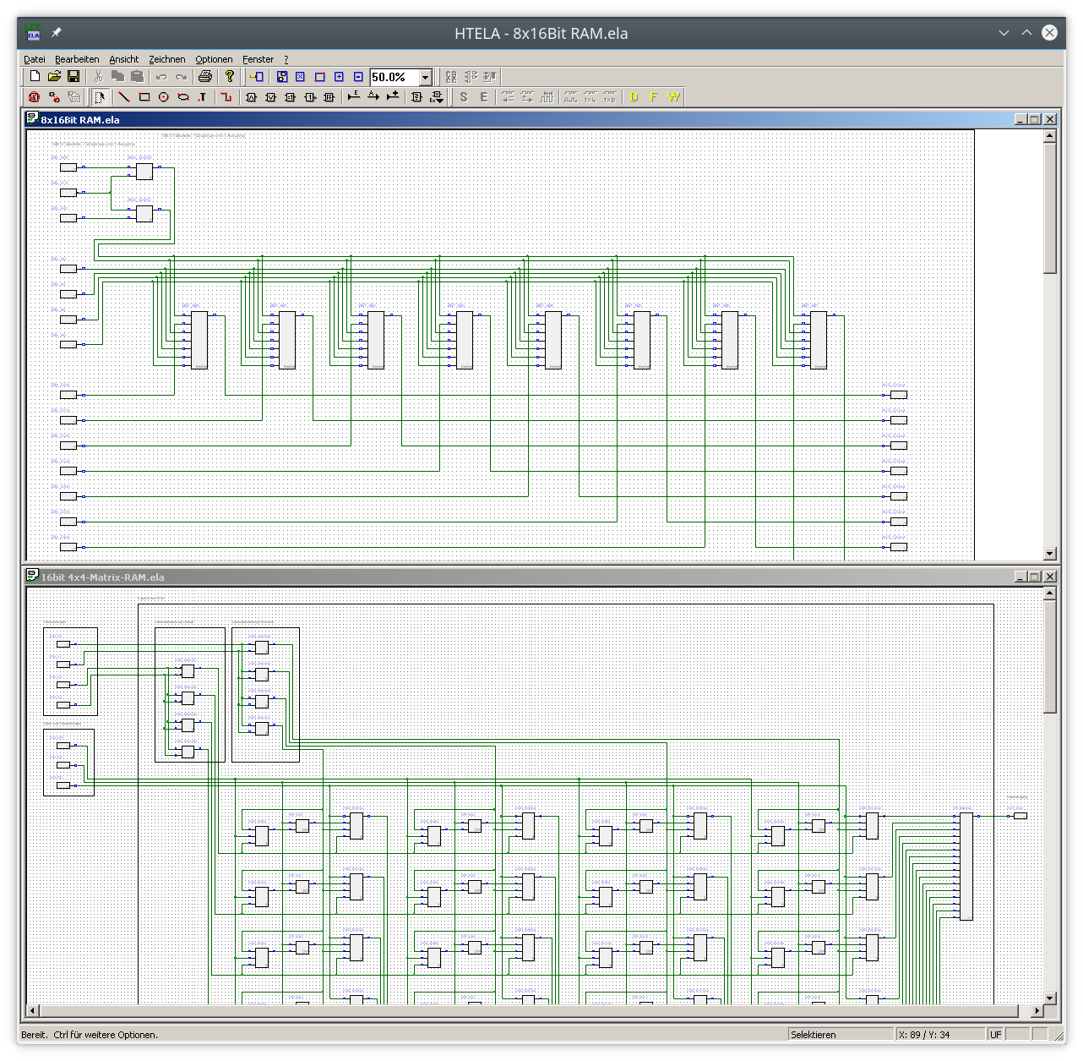Screen dimensions: 1083x1061
Task: Click the grayed E simulation button
Action: click(484, 97)
